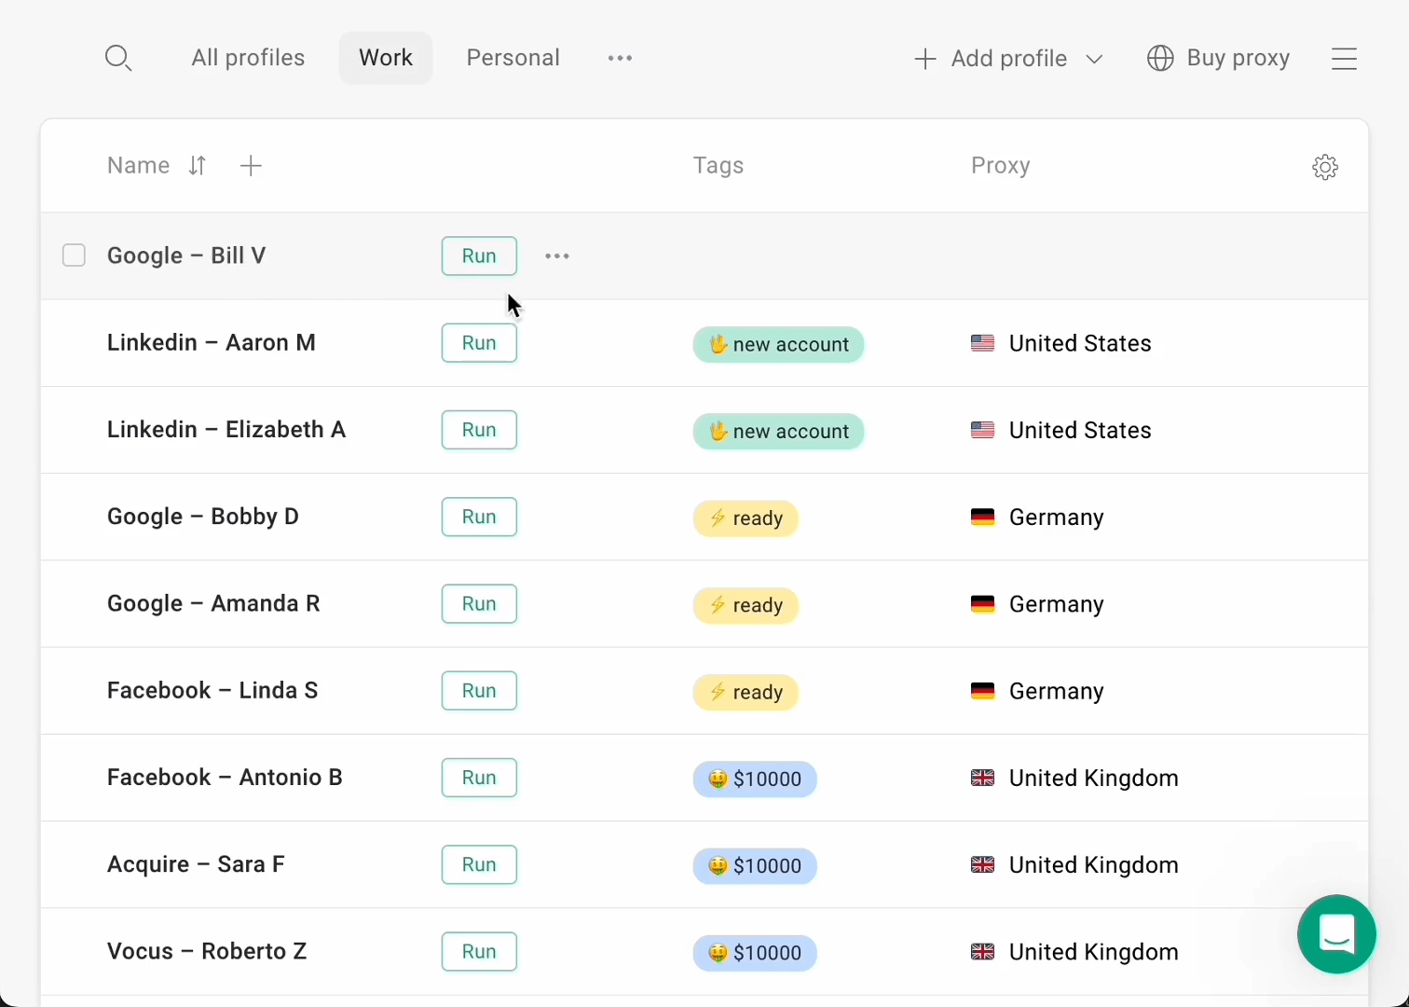Run the Vocus – Roberto Z profile
The height and width of the screenshot is (1007, 1409).
pyautogui.click(x=479, y=951)
